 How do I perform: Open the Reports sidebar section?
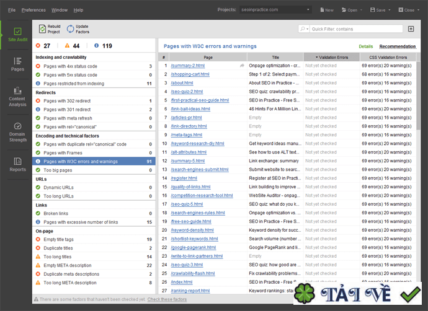click(17, 164)
